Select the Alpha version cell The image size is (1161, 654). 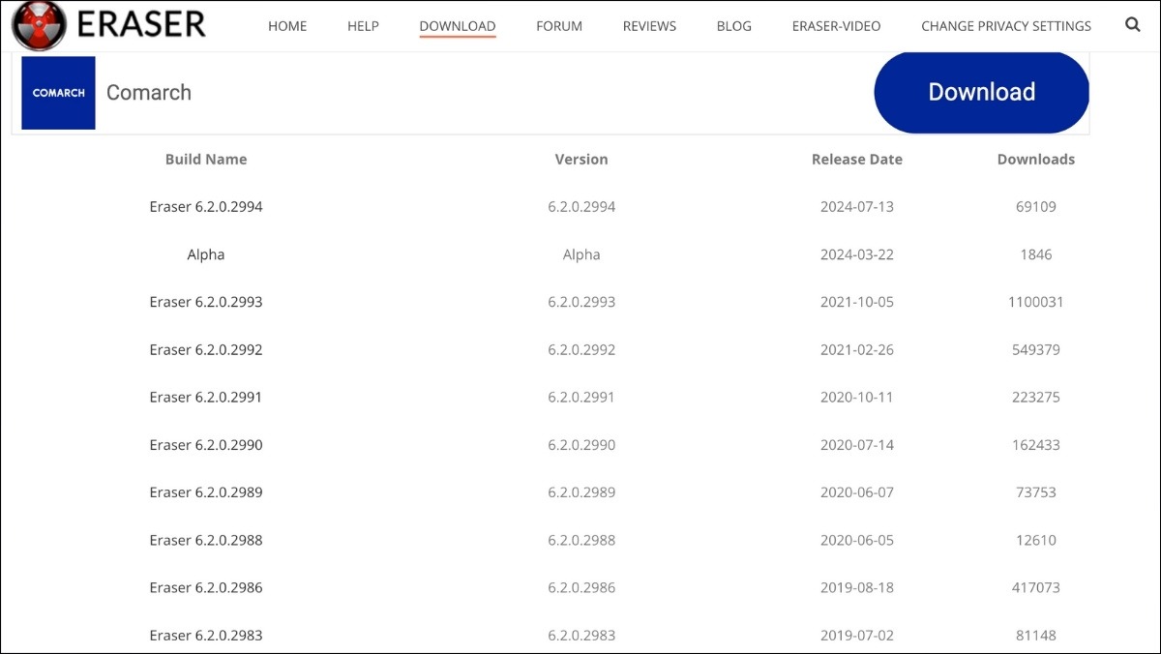[581, 254]
